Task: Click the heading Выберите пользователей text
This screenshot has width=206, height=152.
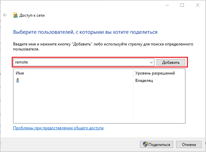Action: click(85, 32)
